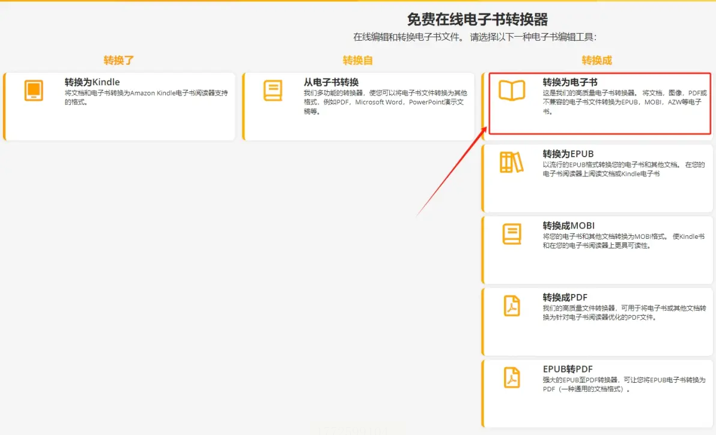Click the open book icon for 转换为电子书

(512, 90)
